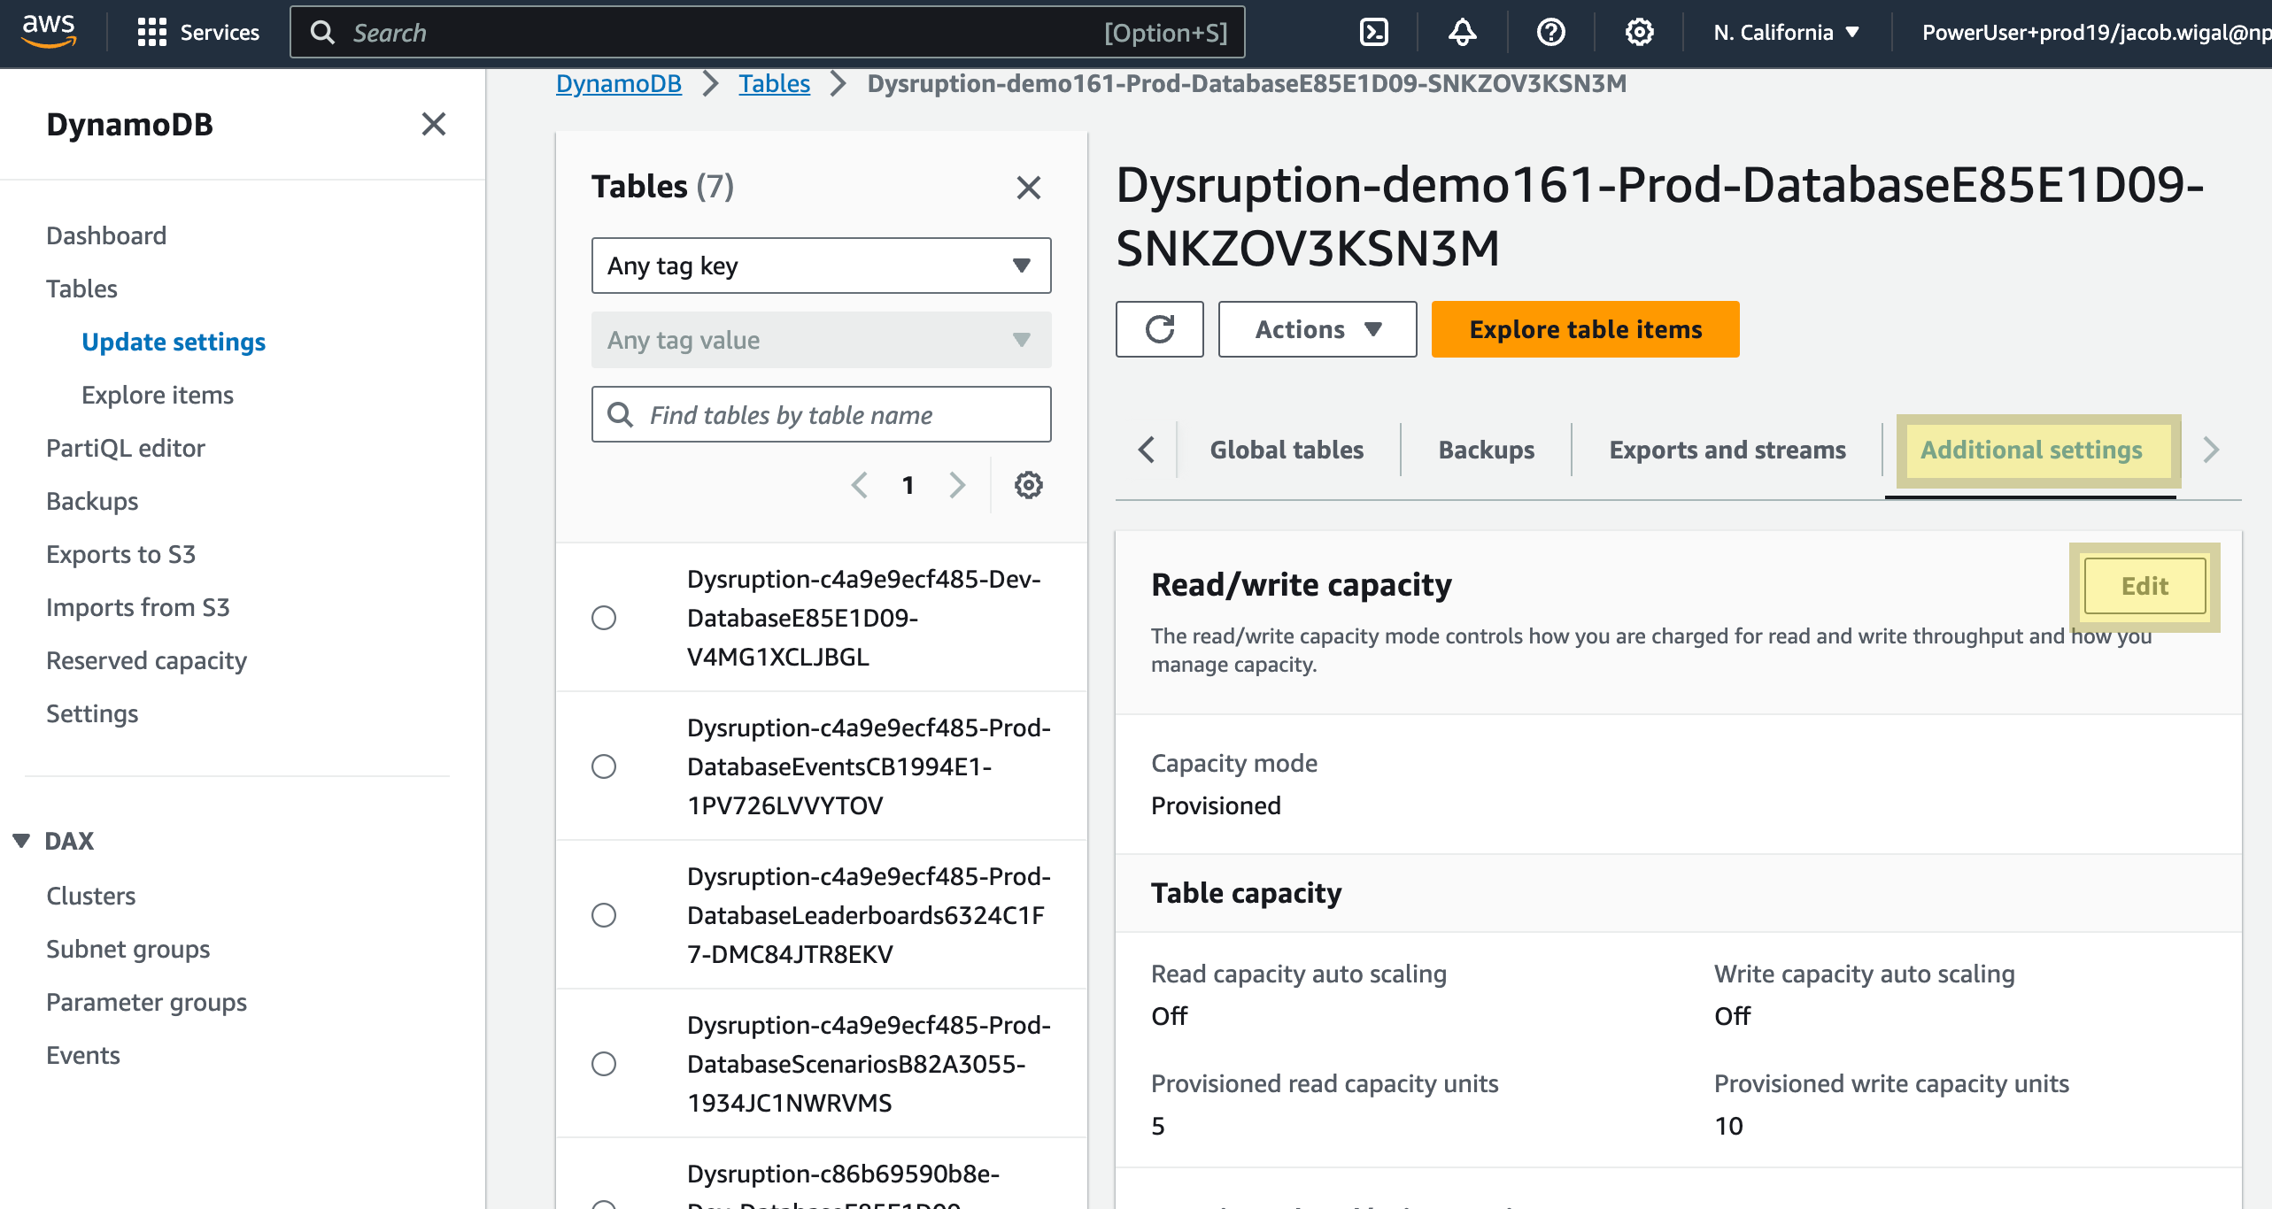The image size is (2272, 1209).
Task: Open DAX Parameter groups
Action: [x=146, y=1002]
